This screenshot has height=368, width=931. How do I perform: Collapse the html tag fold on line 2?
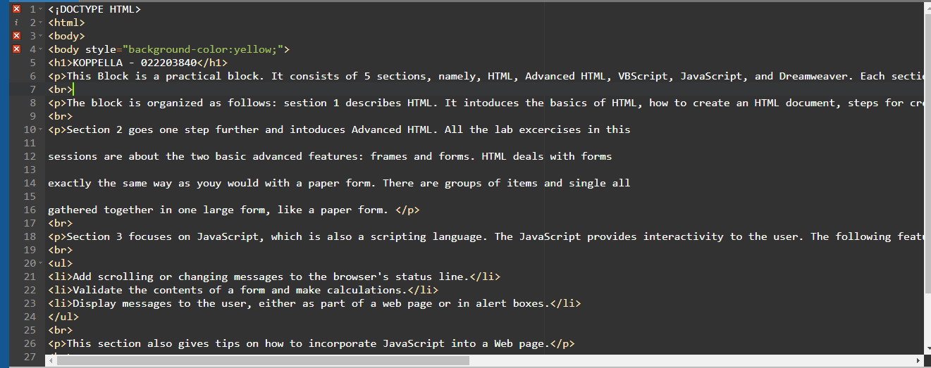point(41,23)
